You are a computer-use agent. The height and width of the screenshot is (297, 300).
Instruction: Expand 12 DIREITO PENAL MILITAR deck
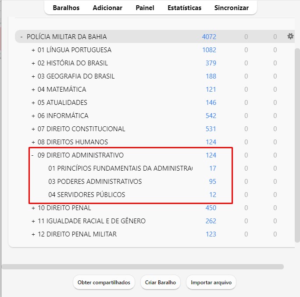coord(33,234)
